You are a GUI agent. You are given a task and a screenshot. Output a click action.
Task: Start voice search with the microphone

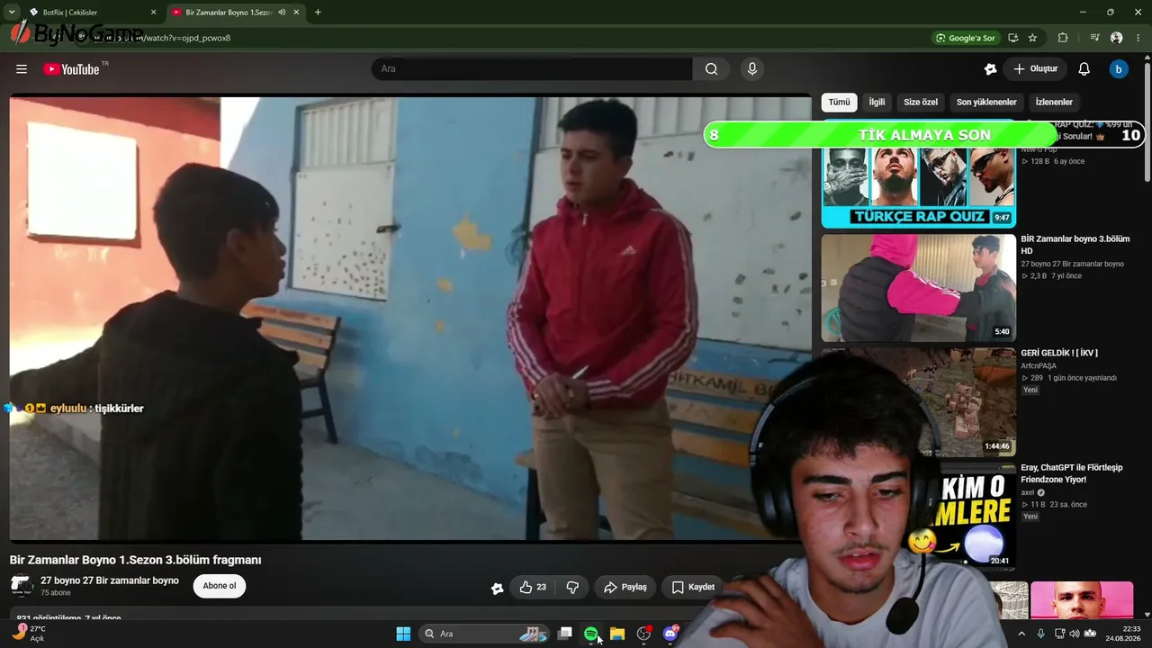click(752, 69)
